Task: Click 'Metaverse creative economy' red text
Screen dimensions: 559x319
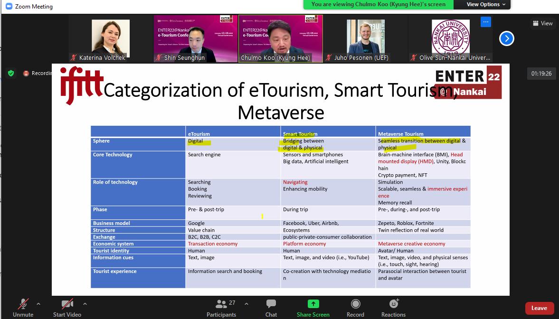Action: pyautogui.click(x=412, y=244)
